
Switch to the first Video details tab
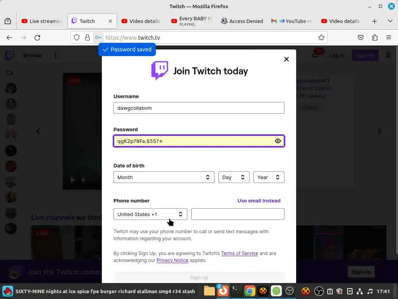tap(141, 21)
